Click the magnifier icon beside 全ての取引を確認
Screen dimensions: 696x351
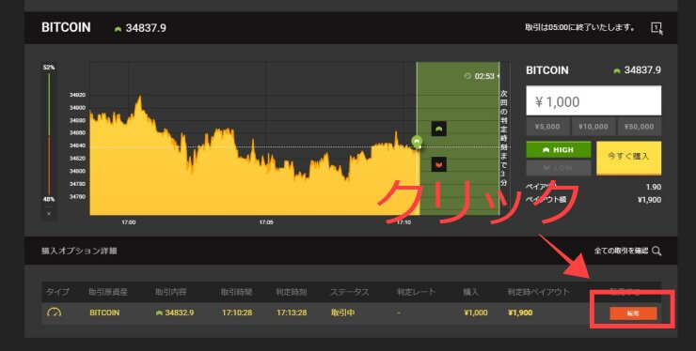tap(656, 252)
